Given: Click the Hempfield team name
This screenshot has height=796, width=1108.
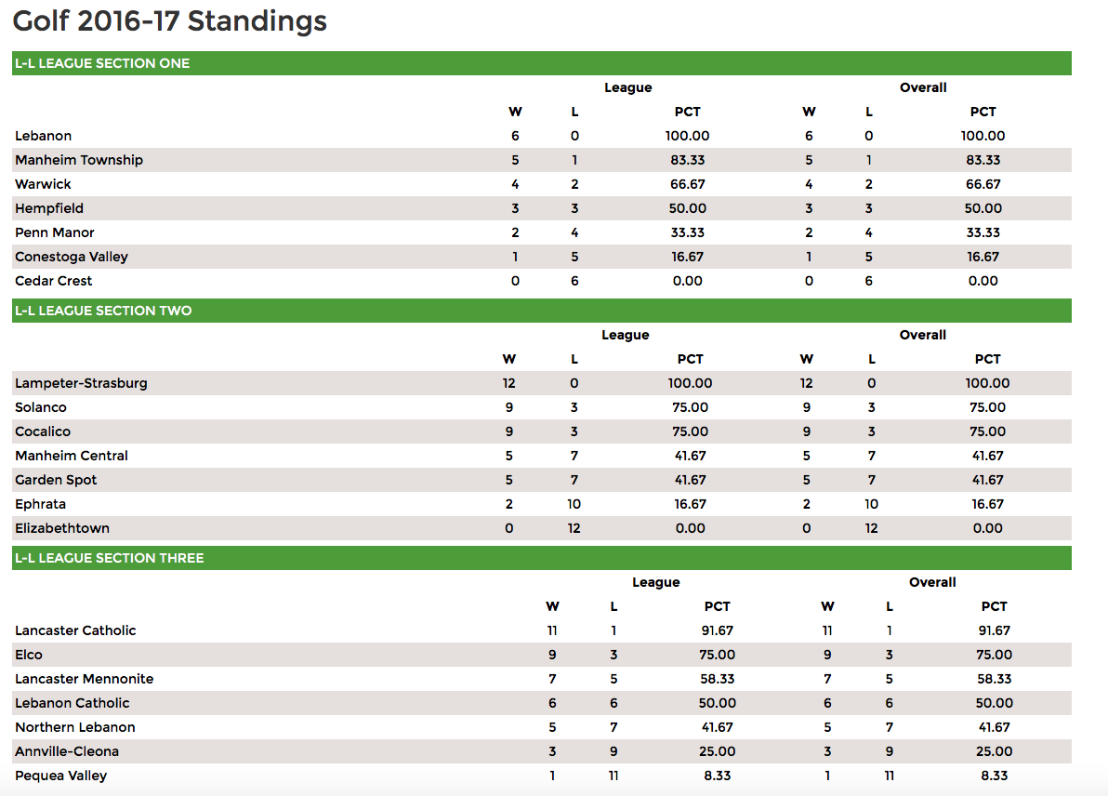Looking at the screenshot, I should [49, 208].
